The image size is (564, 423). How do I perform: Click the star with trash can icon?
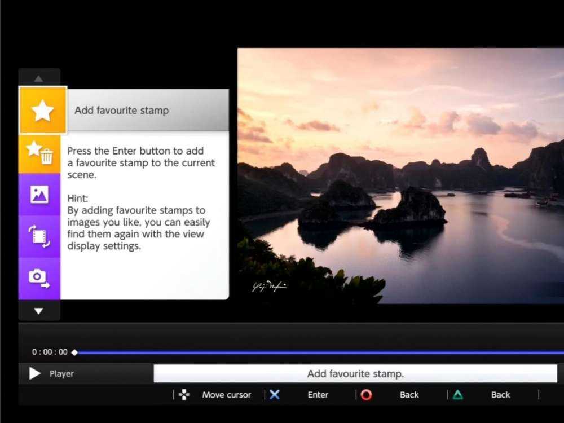[39, 153]
